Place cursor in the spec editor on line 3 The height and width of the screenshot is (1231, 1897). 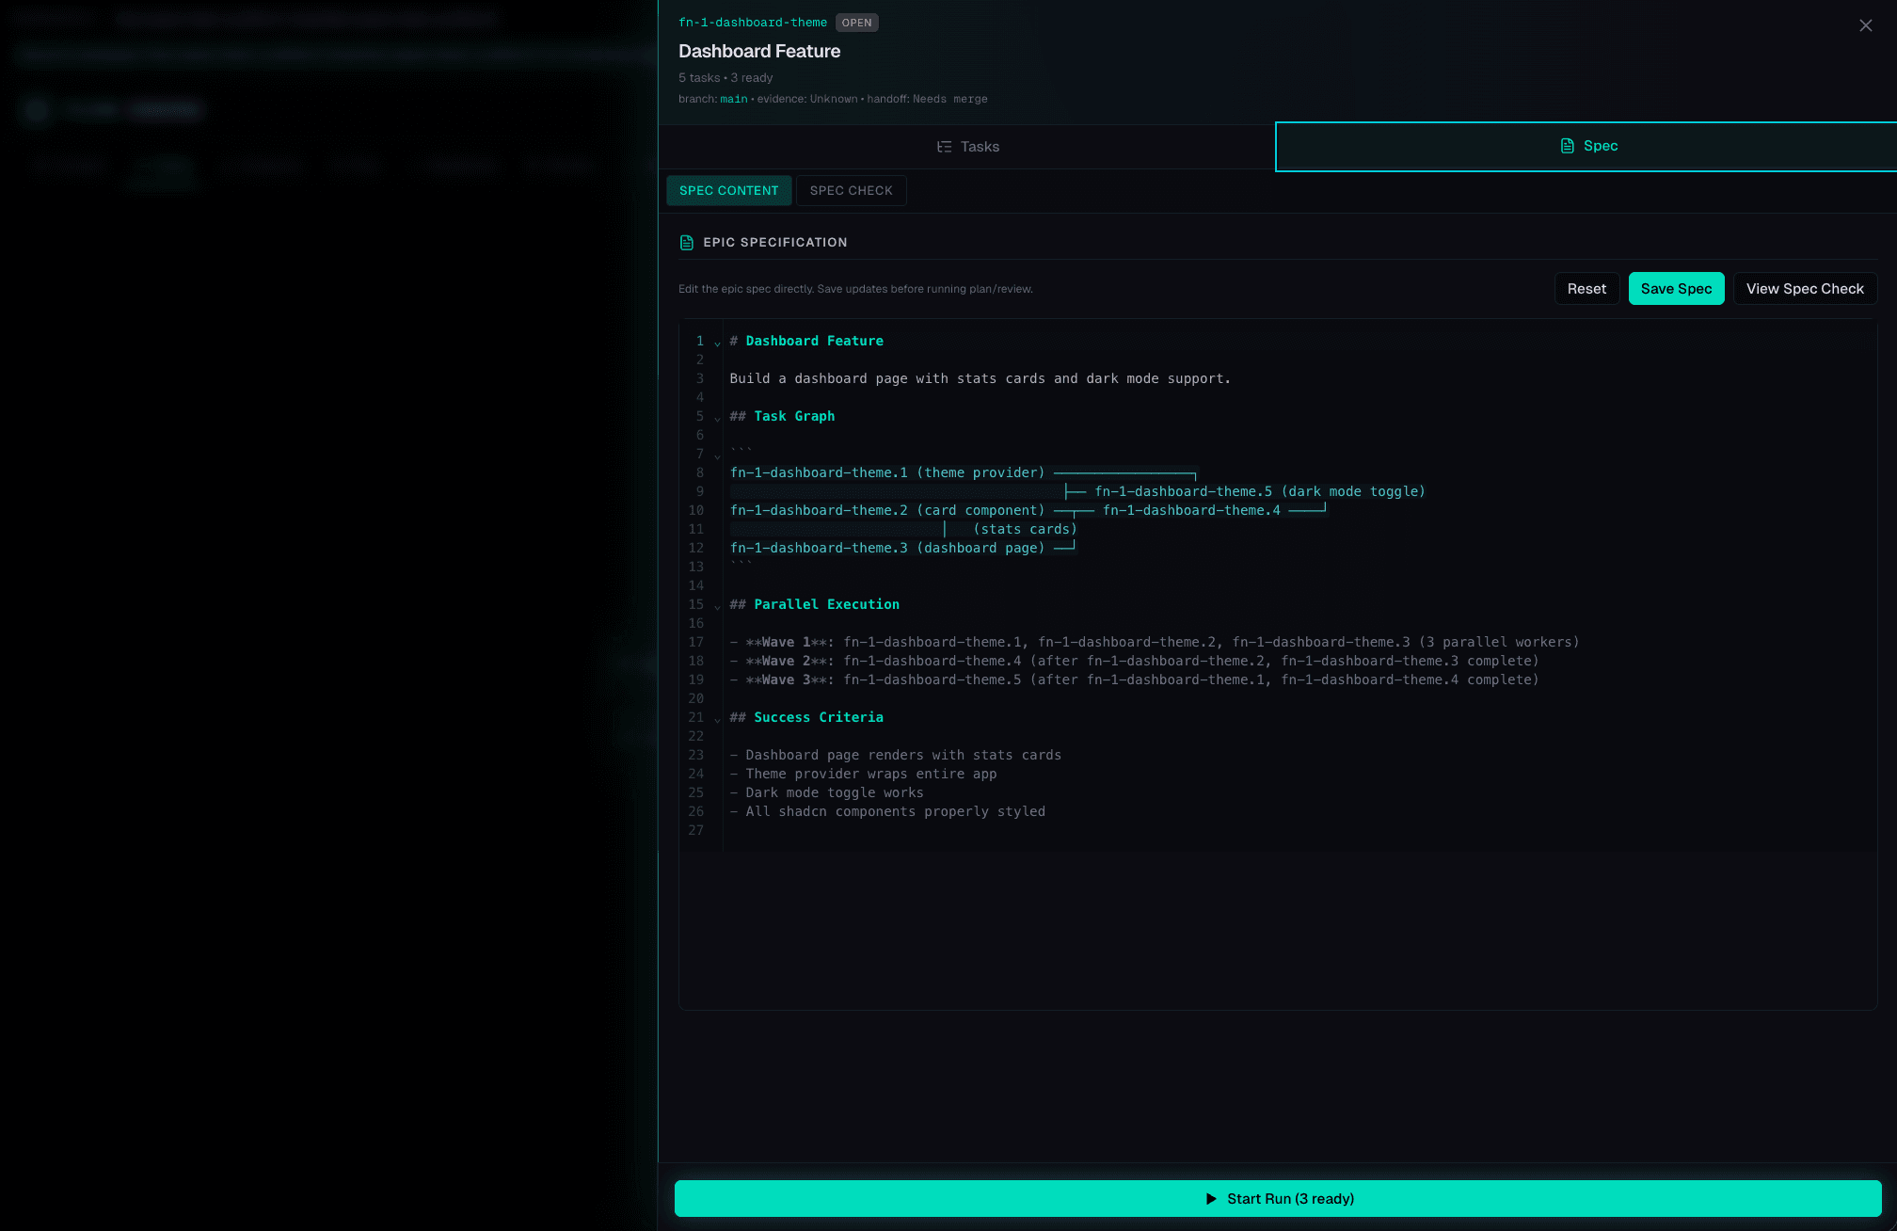[980, 378]
